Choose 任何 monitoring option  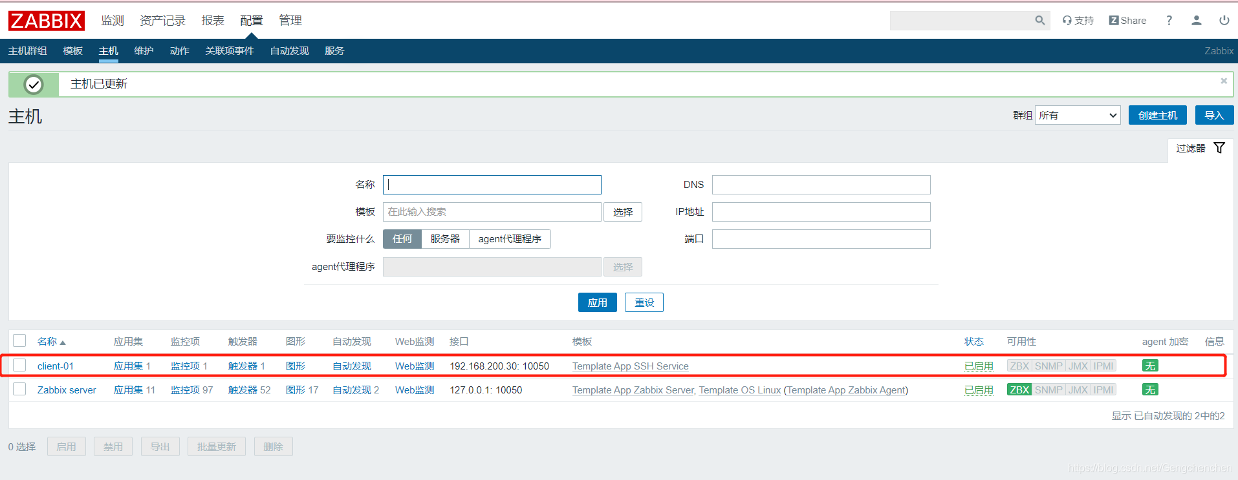pyautogui.click(x=402, y=239)
